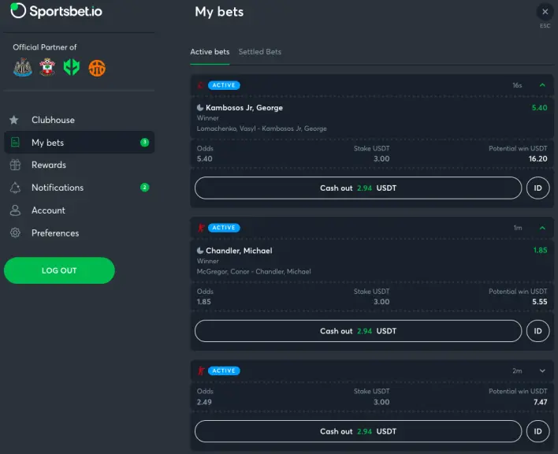Click the Lomachenko, Vasyl - Kambosos Jr match text
This screenshot has height=454, width=558.
(262, 128)
